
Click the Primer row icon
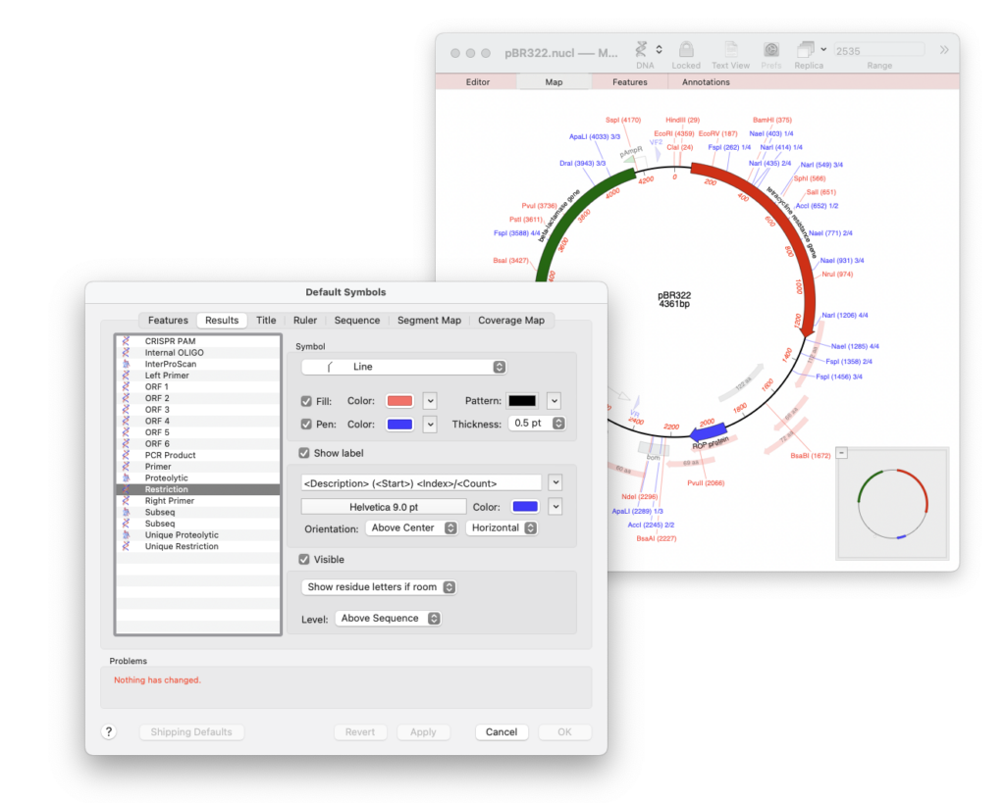coord(127,466)
